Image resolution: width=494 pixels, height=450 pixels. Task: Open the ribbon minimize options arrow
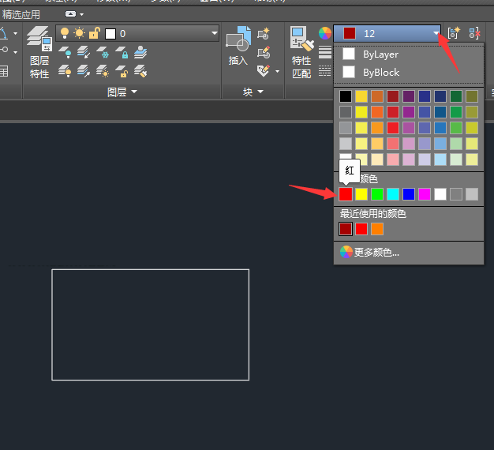(x=82, y=14)
